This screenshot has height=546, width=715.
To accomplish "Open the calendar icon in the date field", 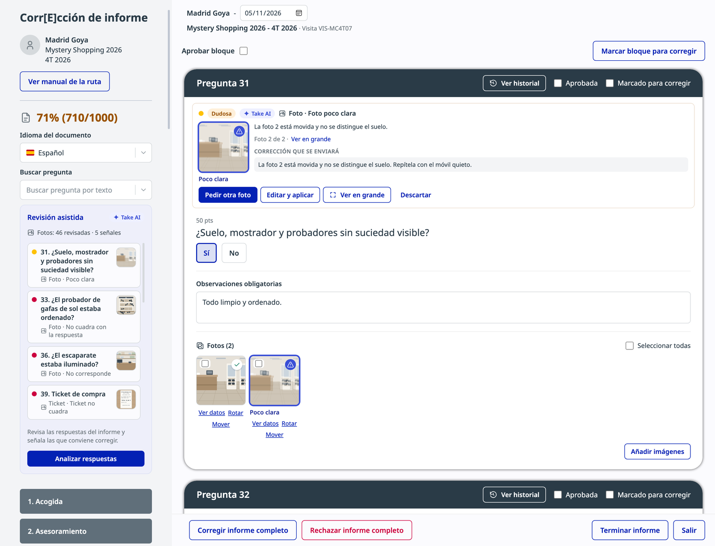I will tap(299, 13).
